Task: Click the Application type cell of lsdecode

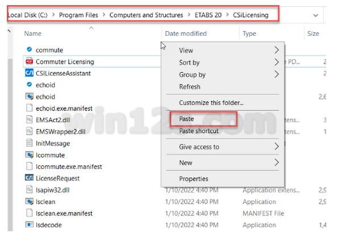Action: point(259,225)
